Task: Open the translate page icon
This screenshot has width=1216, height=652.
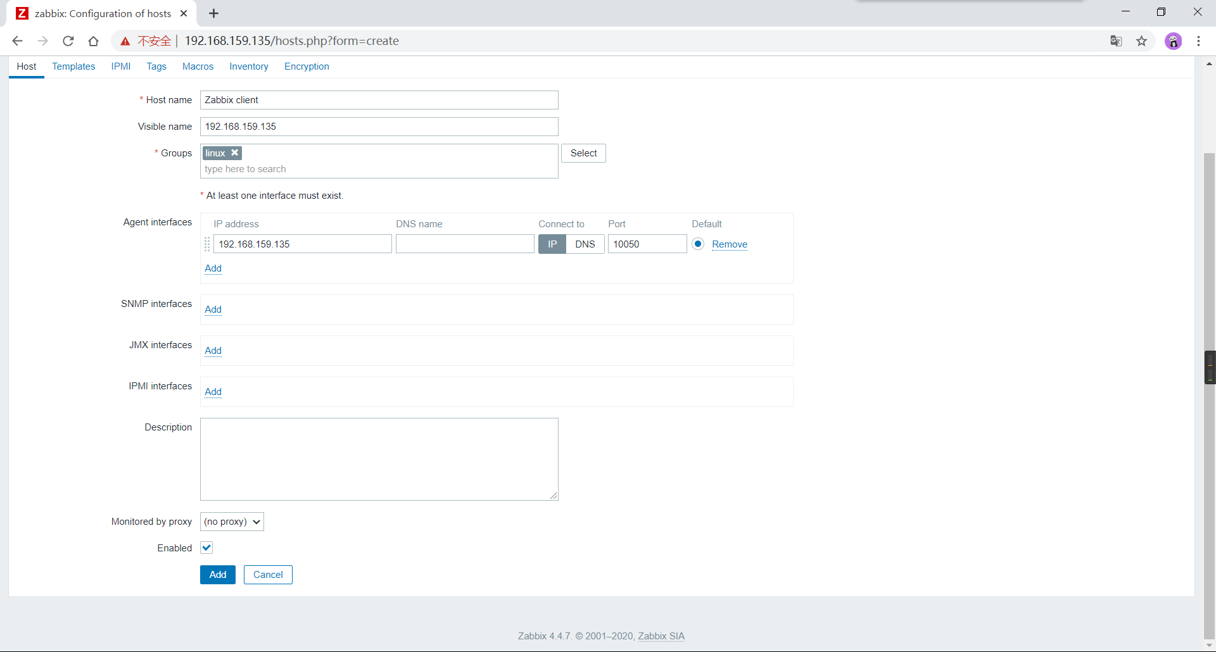Action: coord(1116,41)
